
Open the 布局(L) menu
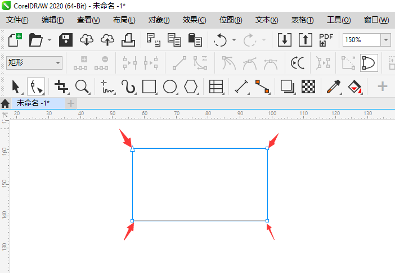[x=124, y=20]
